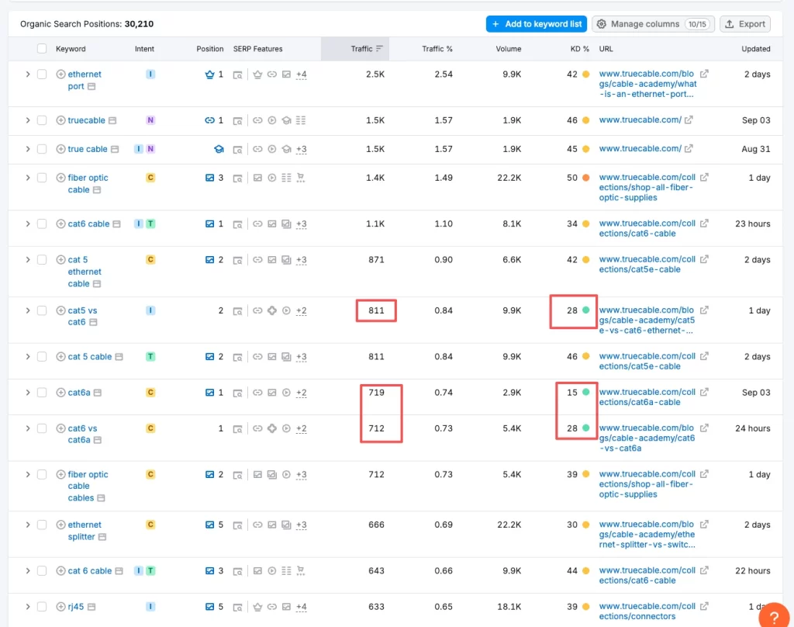Click 'Add to keyword list' button
Viewport: 794px width, 627px height.
pos(537,24)
